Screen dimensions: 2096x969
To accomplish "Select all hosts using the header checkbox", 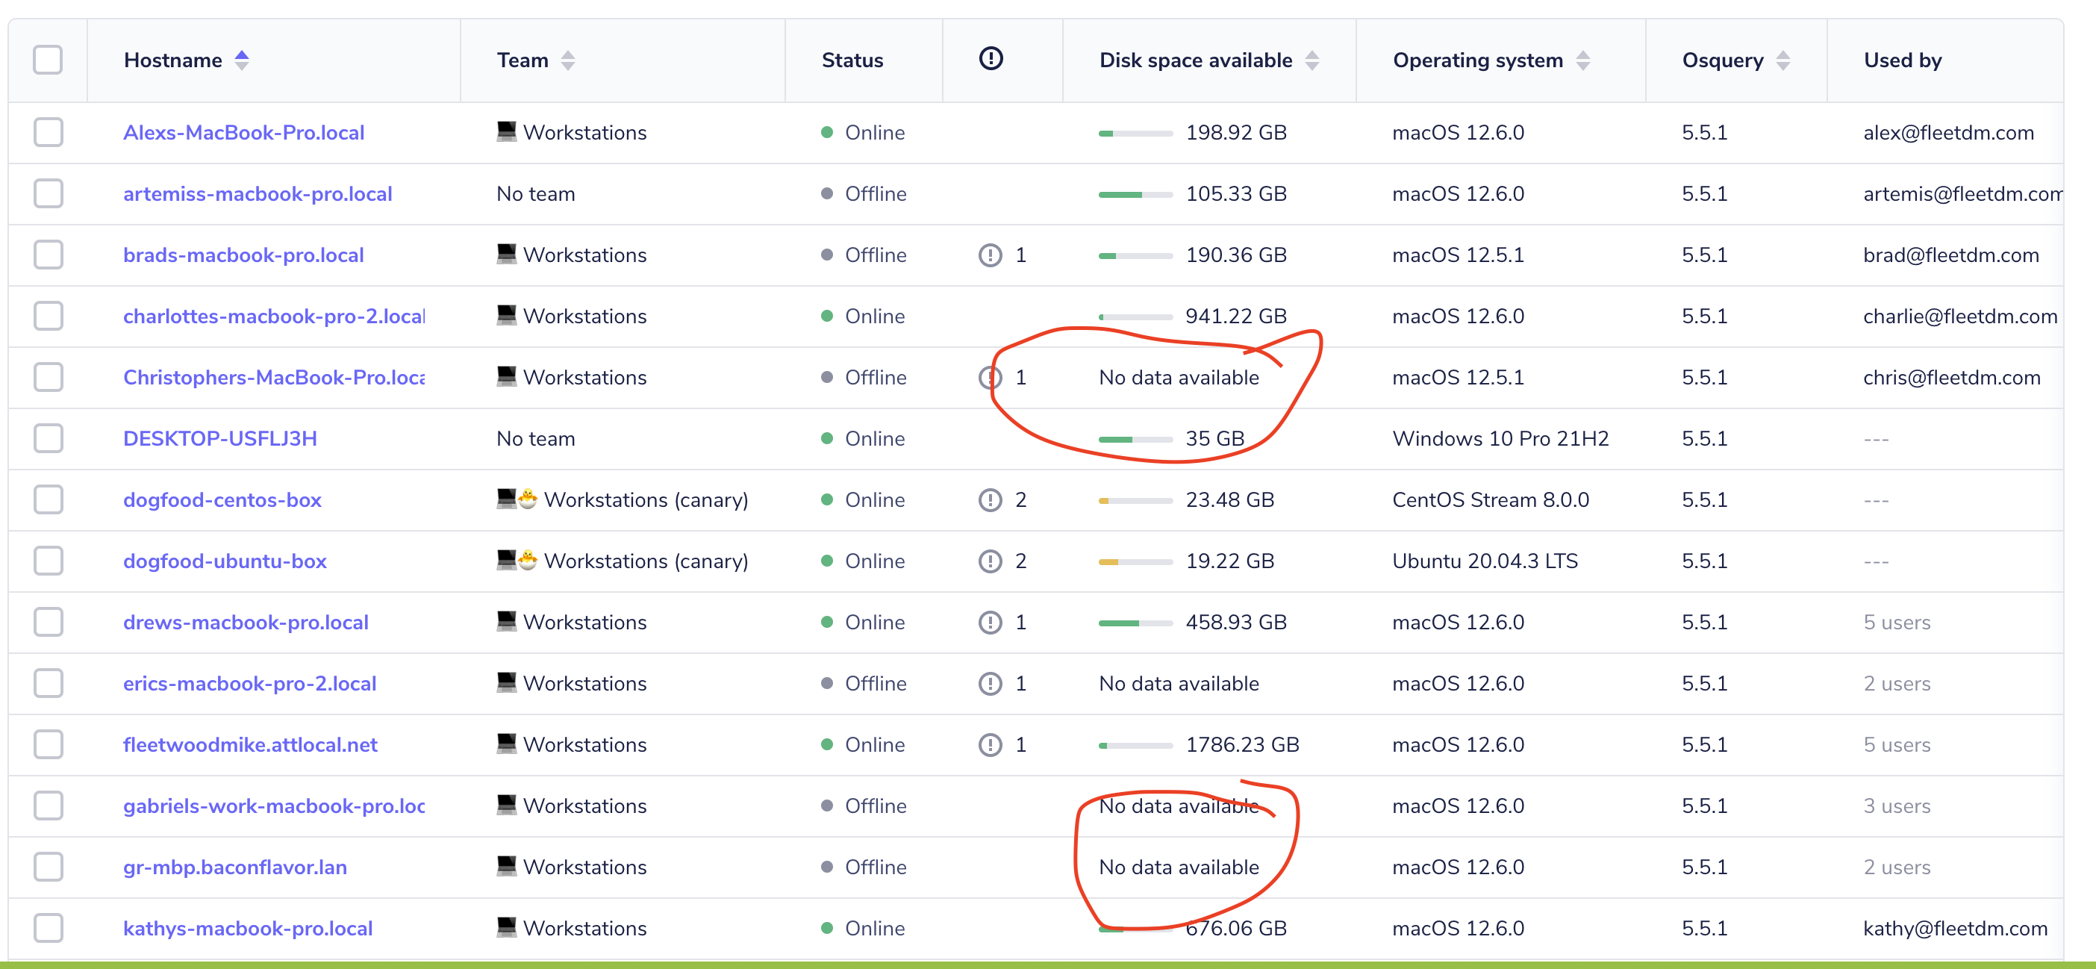I will pos(48,60).
